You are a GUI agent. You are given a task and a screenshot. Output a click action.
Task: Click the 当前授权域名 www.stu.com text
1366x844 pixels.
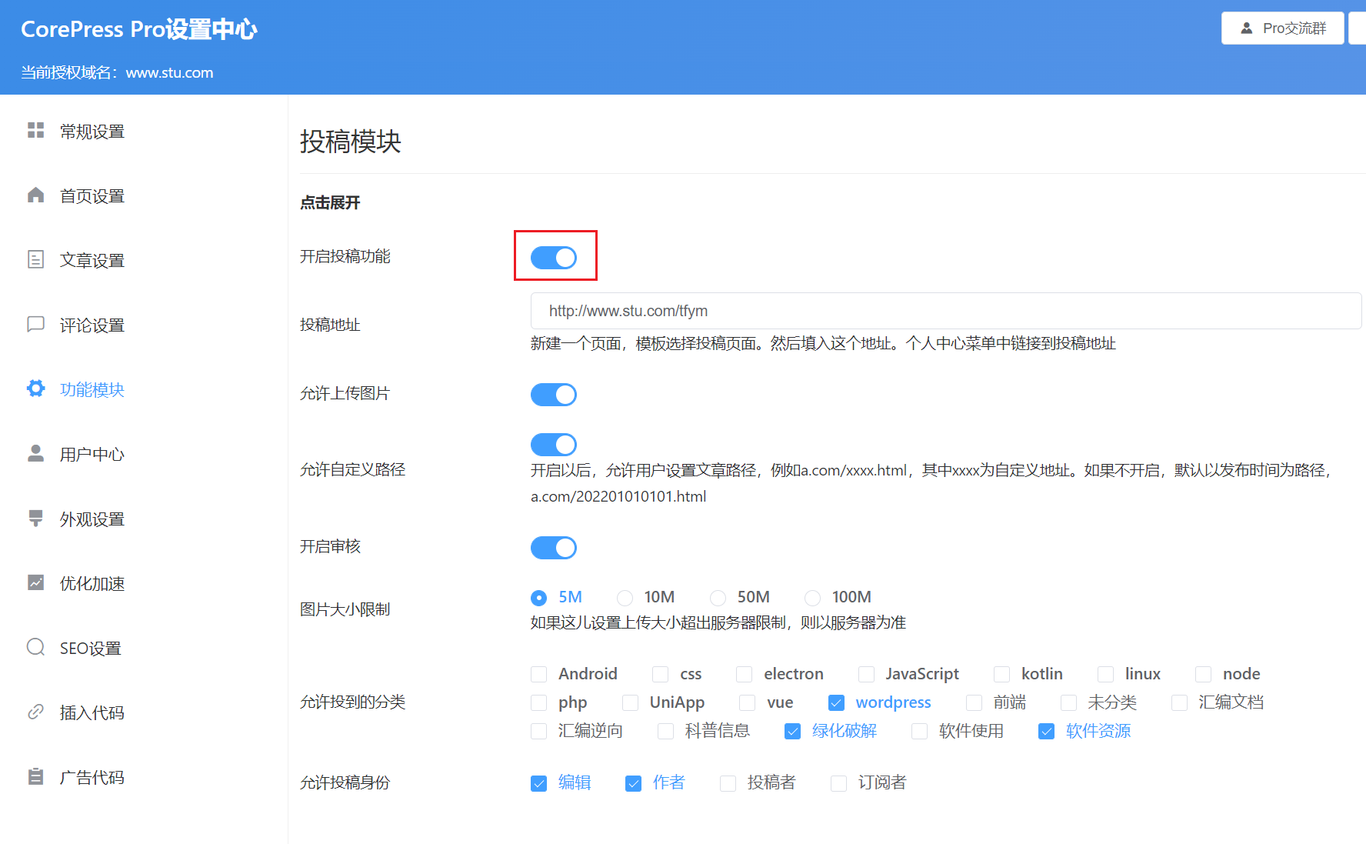click(x=117, y=72)
